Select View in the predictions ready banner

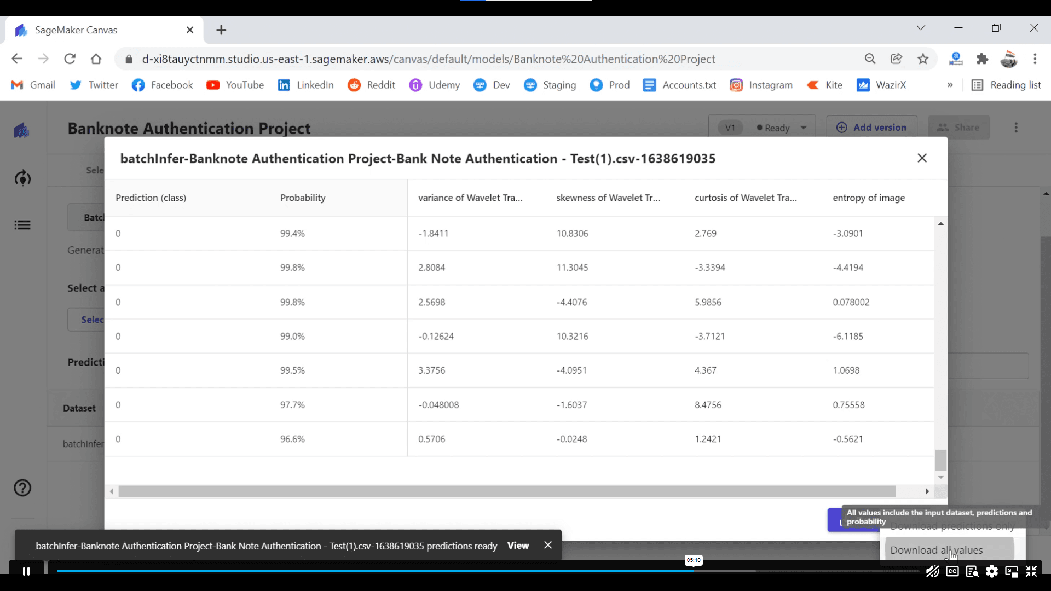tap(518, 546)
